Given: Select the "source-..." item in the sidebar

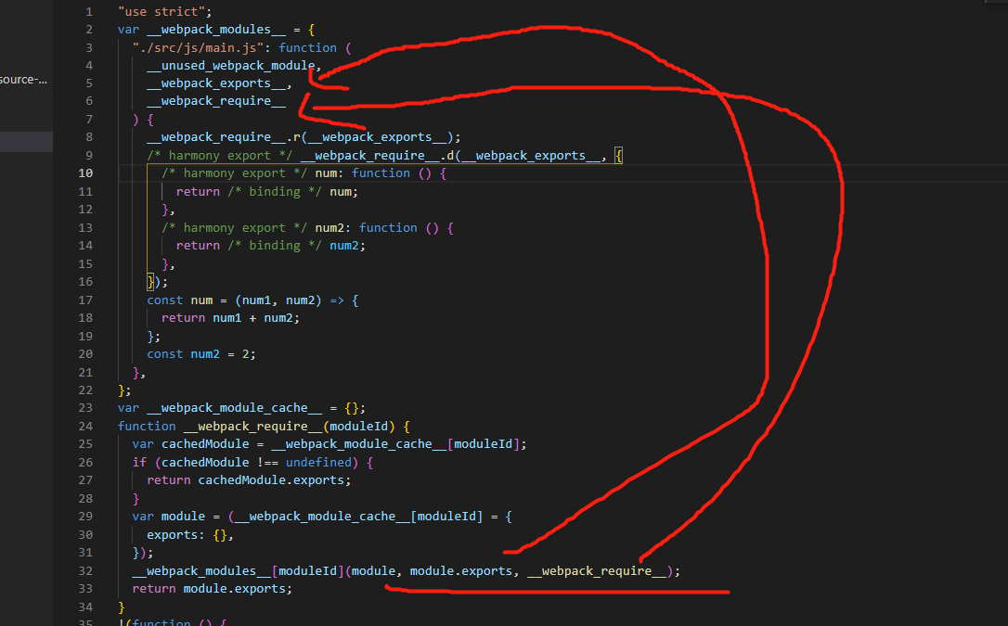Looking at the screenshot, I should click(24, 80).
